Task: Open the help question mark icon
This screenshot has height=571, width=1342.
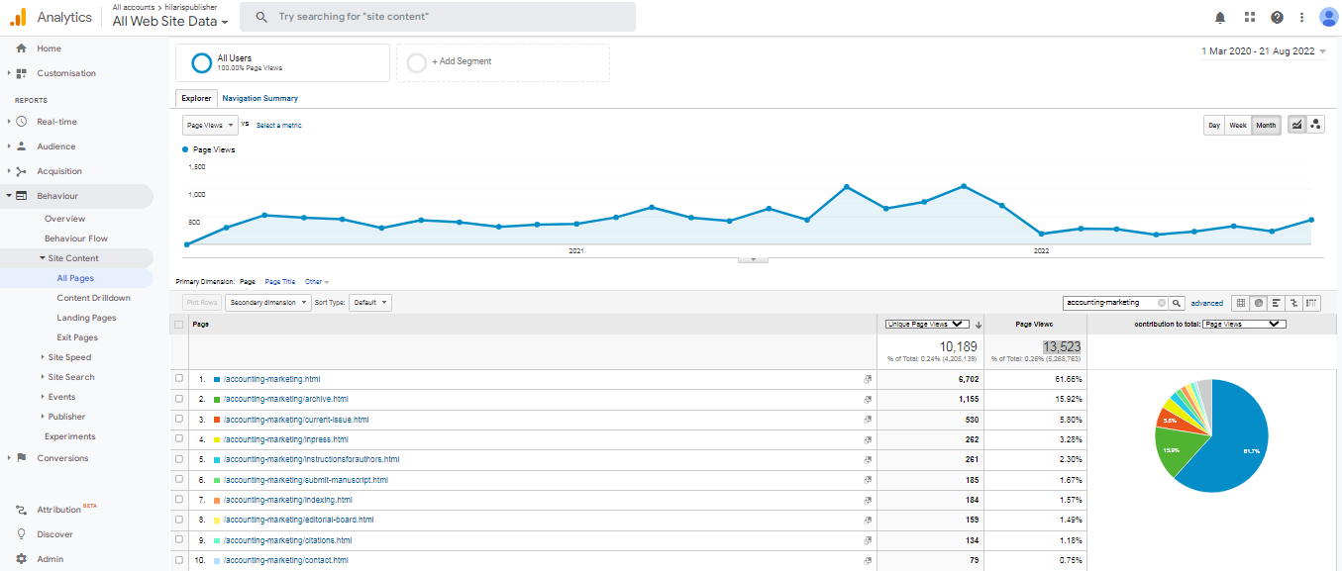Action: 1277,18
